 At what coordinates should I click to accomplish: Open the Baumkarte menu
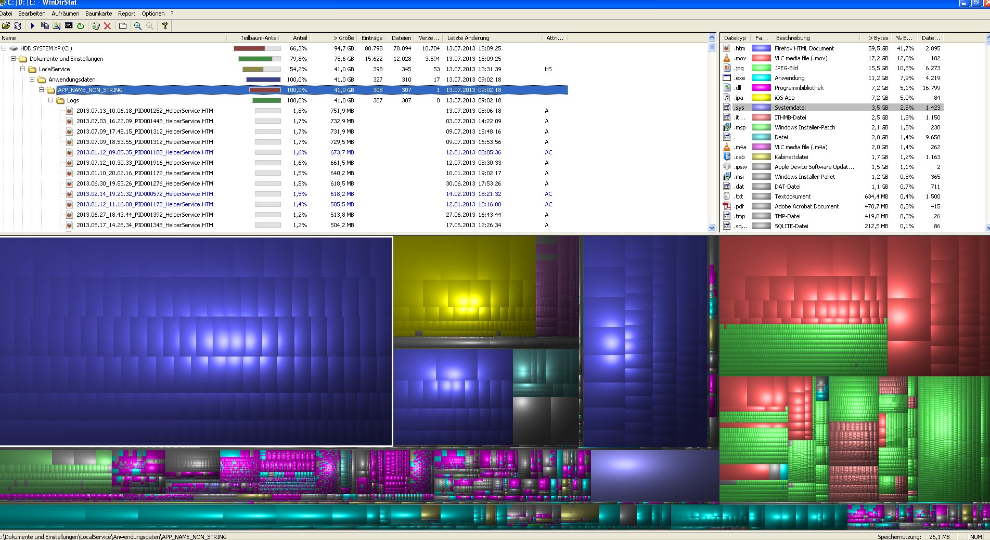(98, 14)
